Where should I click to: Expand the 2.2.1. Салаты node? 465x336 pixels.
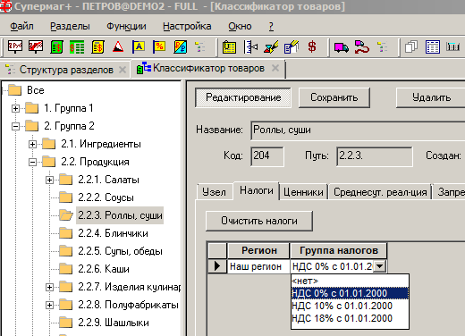tap(49, 181)
